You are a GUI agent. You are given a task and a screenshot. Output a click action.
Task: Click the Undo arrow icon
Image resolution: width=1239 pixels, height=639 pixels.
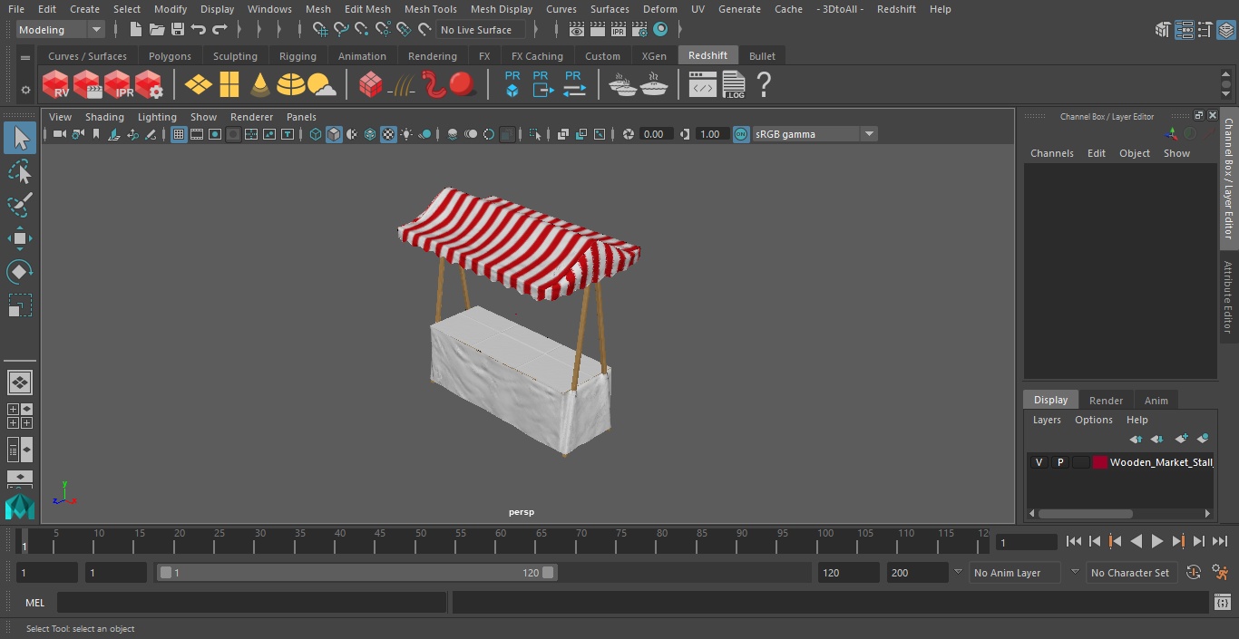pyautogui.click(x=199, y=30)
